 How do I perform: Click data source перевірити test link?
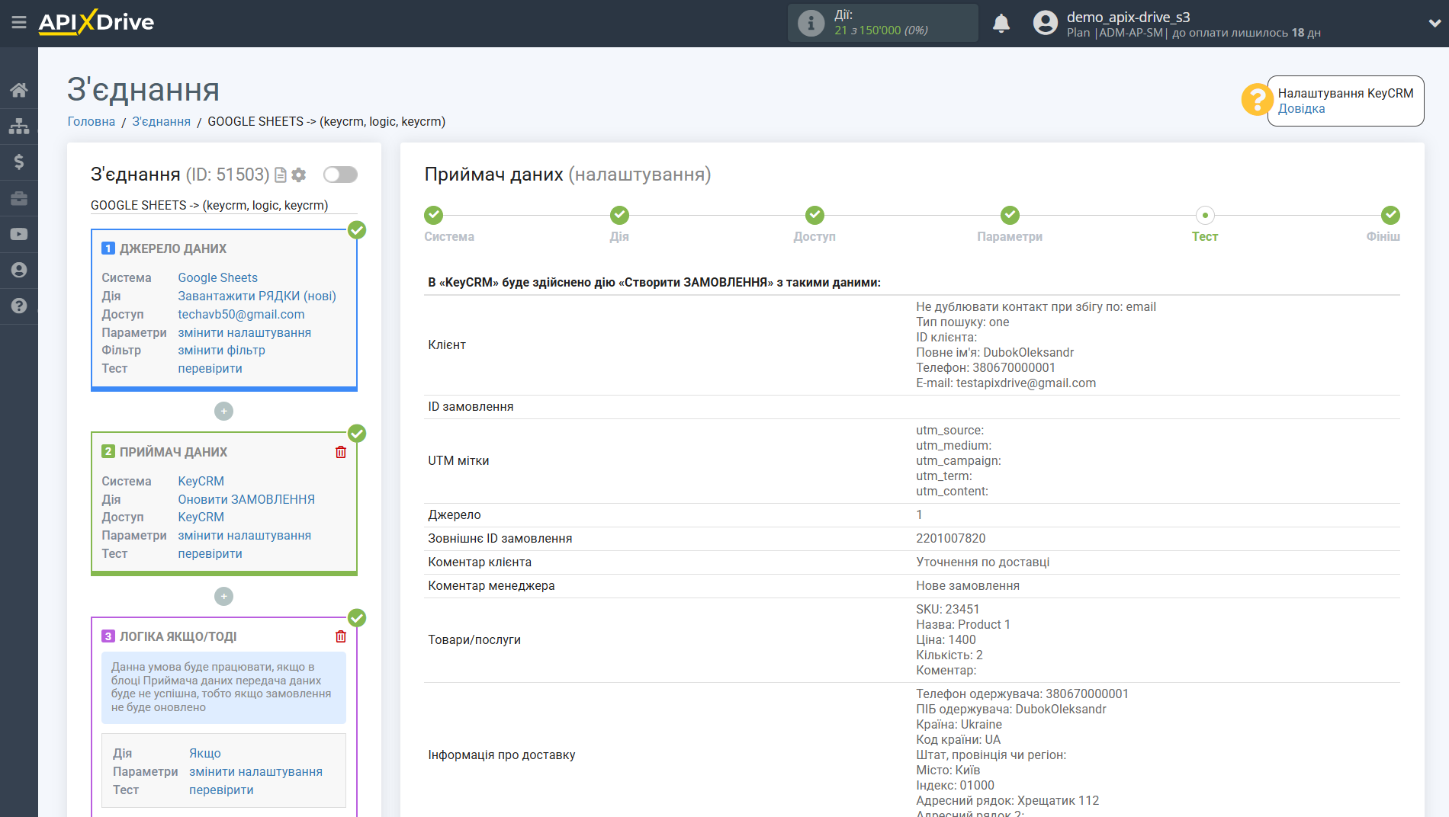[x=210, y=368]
